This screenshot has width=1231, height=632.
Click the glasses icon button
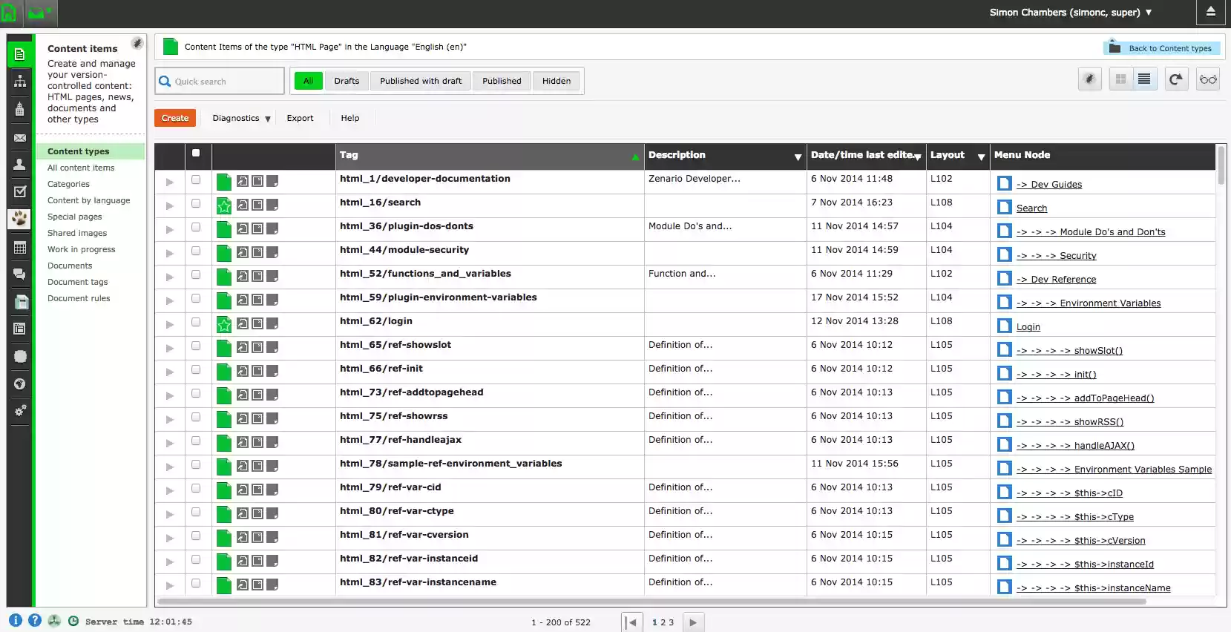(x=1208, y=79)
